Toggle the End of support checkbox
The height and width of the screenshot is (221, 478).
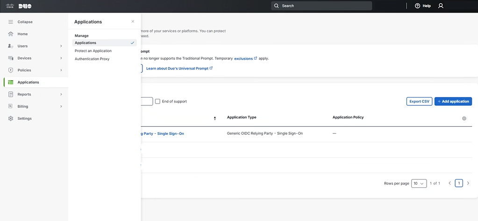point(157,102)
